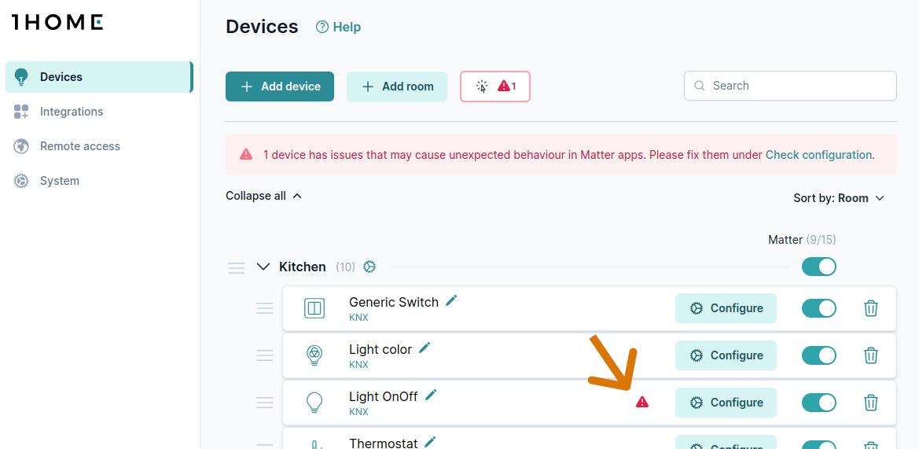Screen dimensions: 919x449
Task: Collapse all rooms
Action: pyautogui.click(x=263, y=196)
